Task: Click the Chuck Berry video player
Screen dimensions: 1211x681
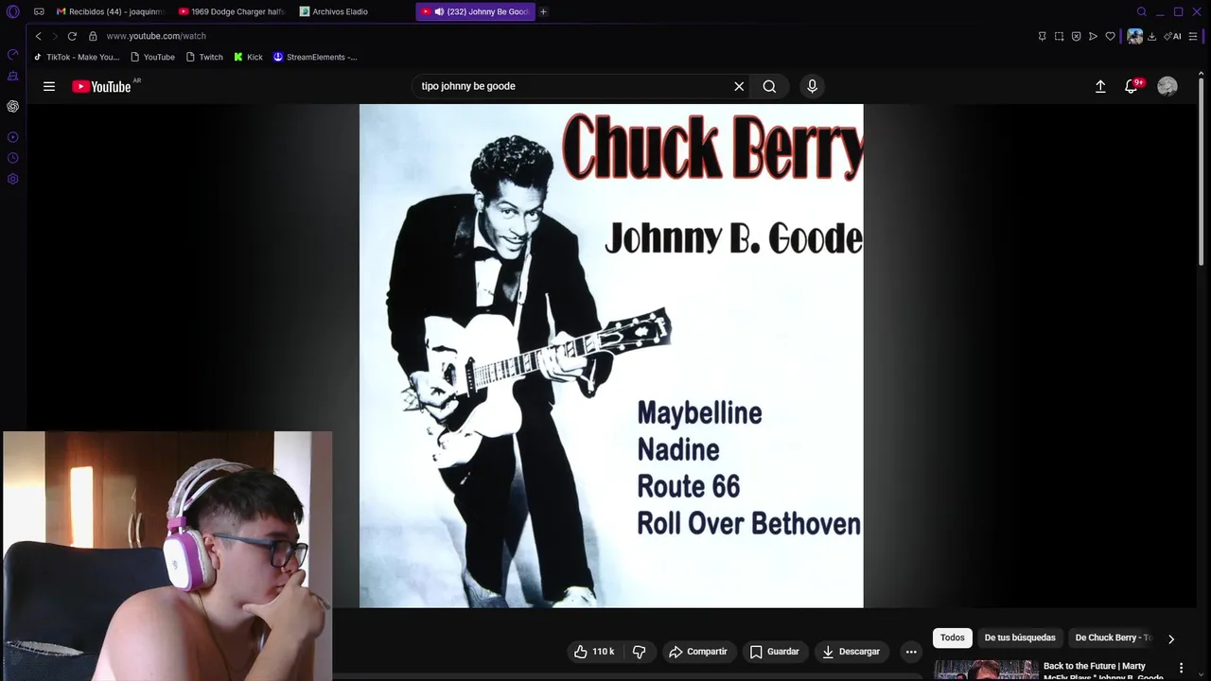Action: click(611, 356)
